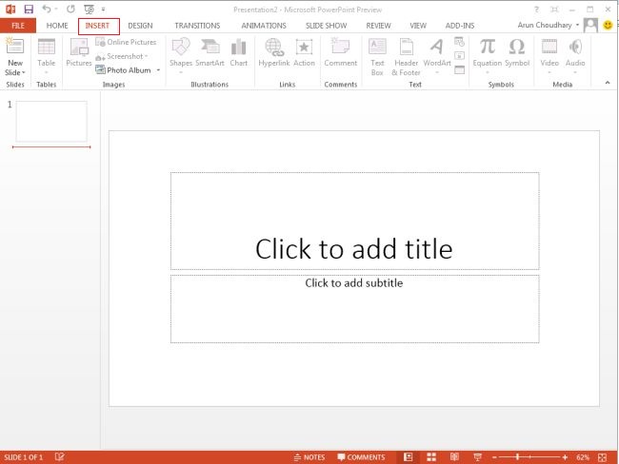Screen dimensions: 619x464
Task: Select slide 1 thumbnail
Action: [51, 122]
